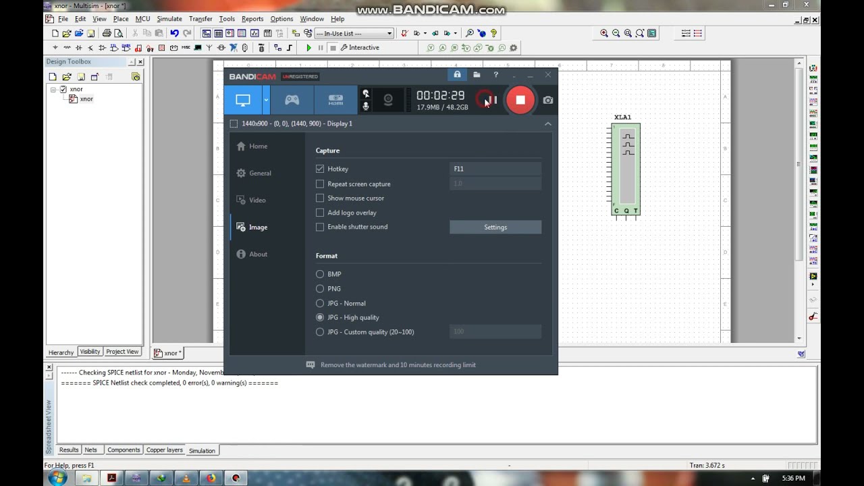Select xnor child item in Design Toolbox
864x486 pixels.
pos(86,99)
